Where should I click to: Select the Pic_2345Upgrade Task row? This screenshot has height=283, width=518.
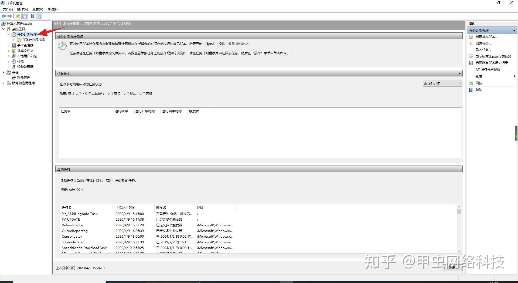(x=147, y=214)
